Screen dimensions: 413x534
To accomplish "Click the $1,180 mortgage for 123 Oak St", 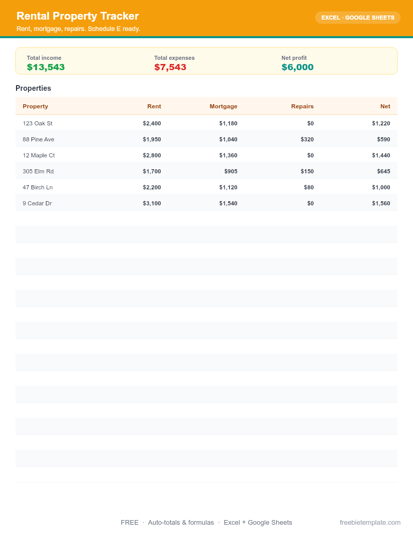I will click(228, 123).
